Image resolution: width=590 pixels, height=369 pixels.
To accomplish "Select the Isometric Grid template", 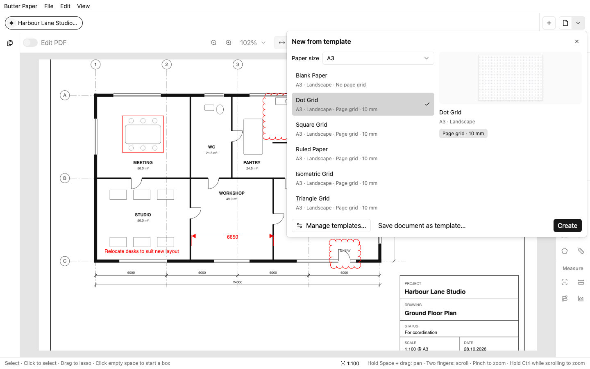I will (363, 178).
